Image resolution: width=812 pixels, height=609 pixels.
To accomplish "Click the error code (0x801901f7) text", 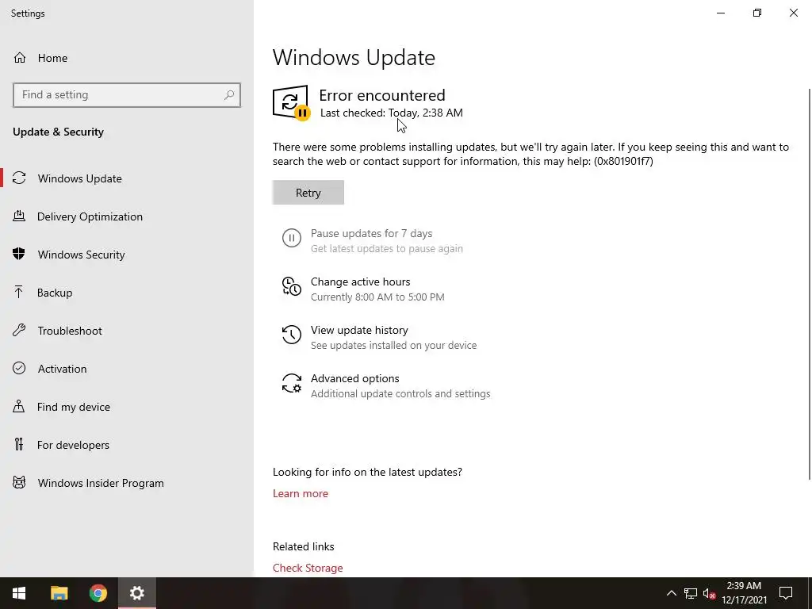I will 623,161.
